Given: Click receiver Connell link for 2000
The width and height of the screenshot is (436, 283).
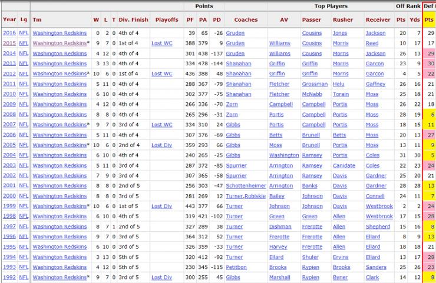Looking at the screenshot, I should click(375, 196).
